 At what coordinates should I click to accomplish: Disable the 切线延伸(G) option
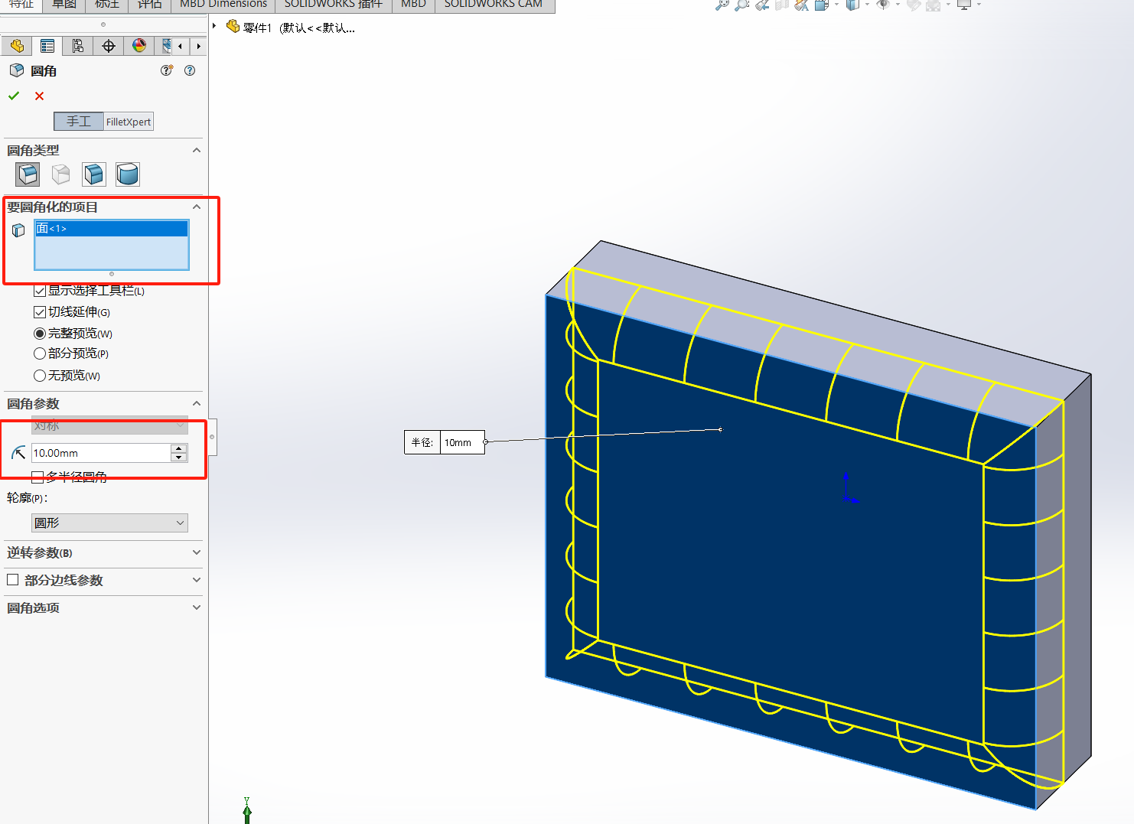click(x=39, y=311)
